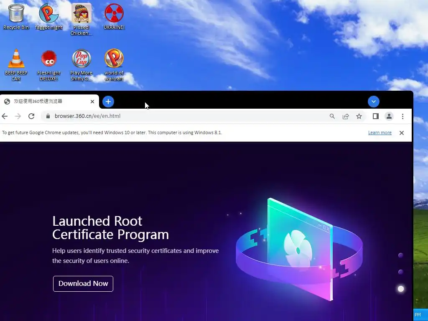Select the blue-crescent Peggle icon in top row
Image resolution: width=428 pixels, height=321 pixels.
click(x=48, y=16)
